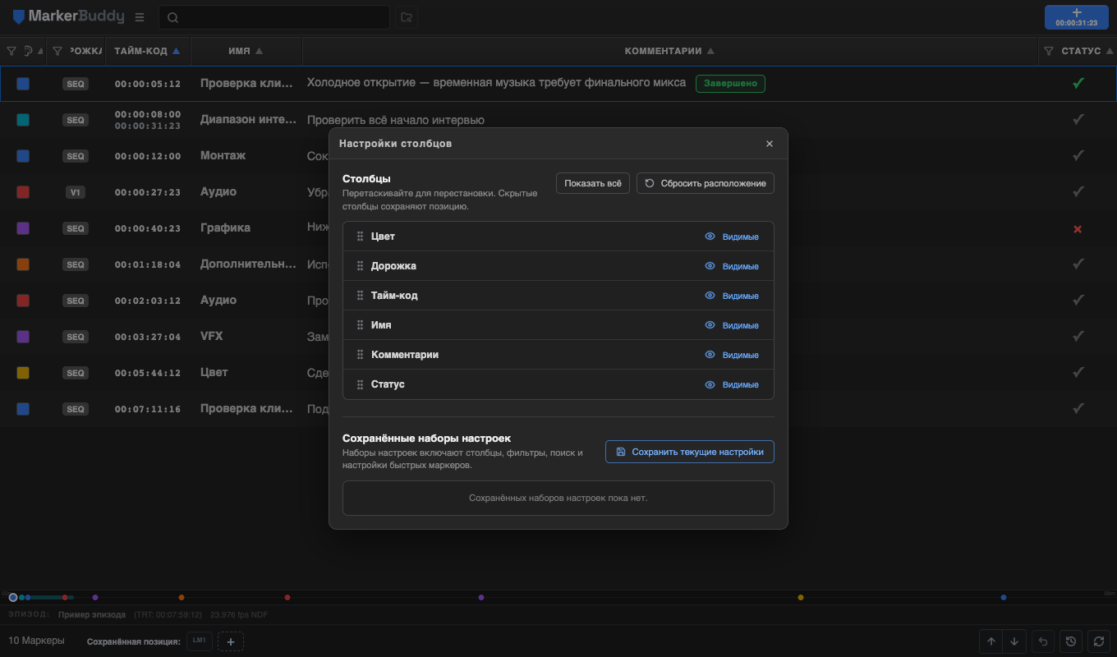Sort by ИМЯ column header
The height and width of the screenshot is (657, 1117).
click(x=246, y=51)
